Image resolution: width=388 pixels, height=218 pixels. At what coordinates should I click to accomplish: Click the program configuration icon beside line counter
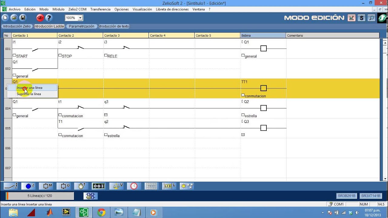(91, 196)
